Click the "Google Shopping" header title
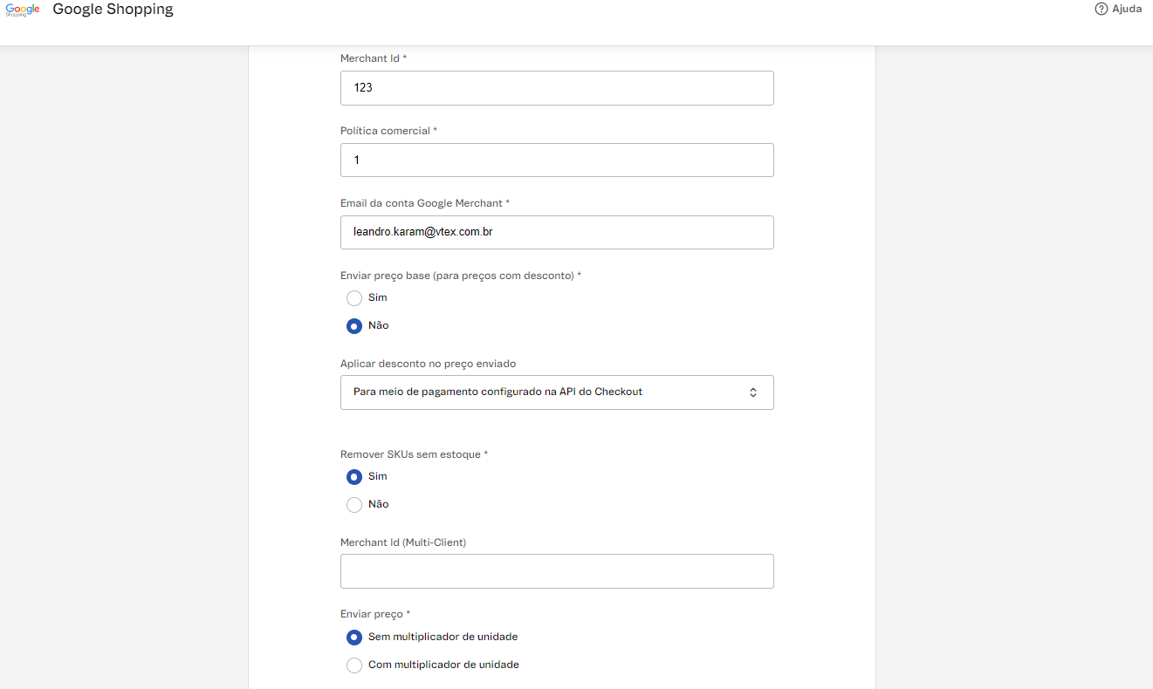The height and width of the screenshot is (689, 1153). click(x=113, y=10)
